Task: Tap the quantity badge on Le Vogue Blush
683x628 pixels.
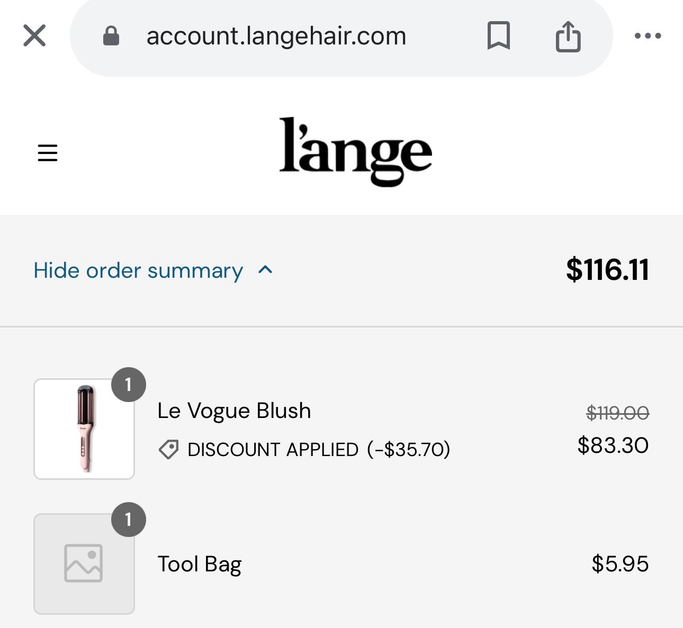Action: [128, 385]
